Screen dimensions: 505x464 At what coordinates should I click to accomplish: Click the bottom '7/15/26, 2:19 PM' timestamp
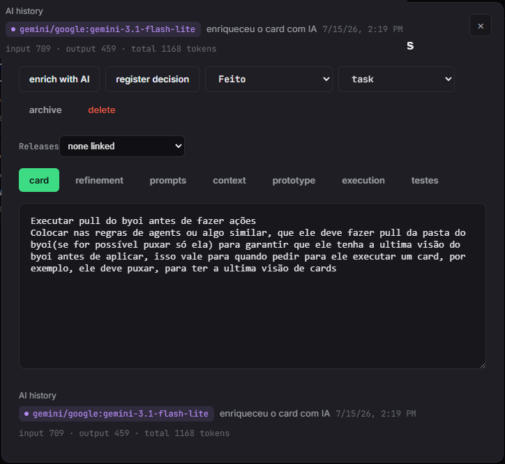(x=375, y=414)
